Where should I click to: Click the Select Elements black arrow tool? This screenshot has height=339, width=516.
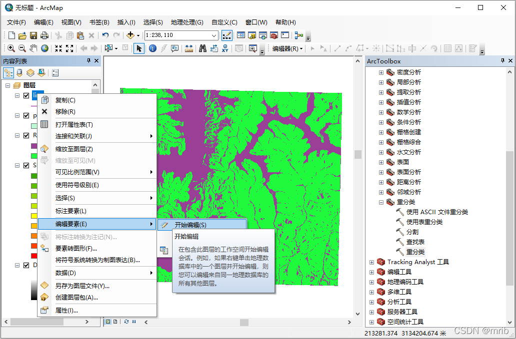[139, 48]
